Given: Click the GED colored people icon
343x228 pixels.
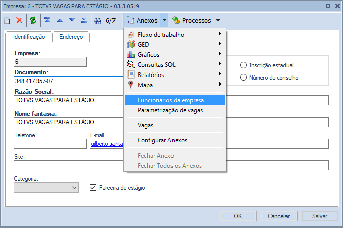Looking at the screenshot, I should point(131,44).
